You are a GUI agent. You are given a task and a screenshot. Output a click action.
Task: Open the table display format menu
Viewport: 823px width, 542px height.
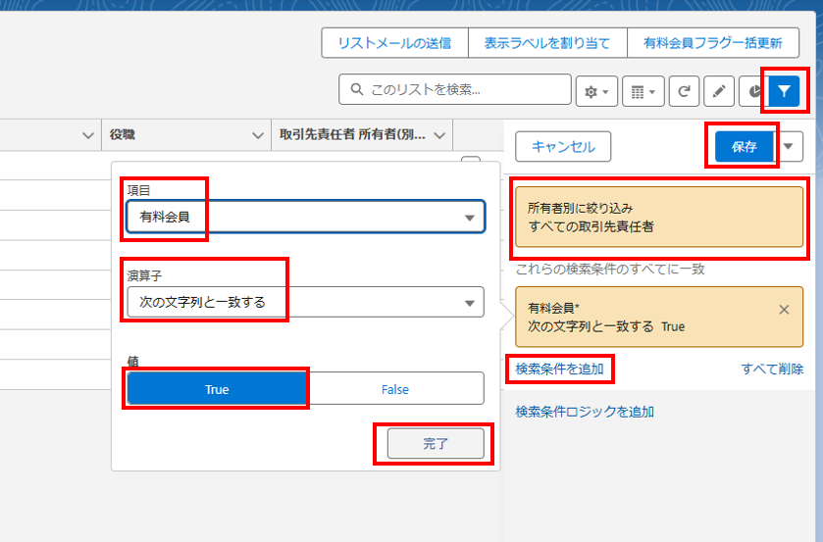pos(643,91)
